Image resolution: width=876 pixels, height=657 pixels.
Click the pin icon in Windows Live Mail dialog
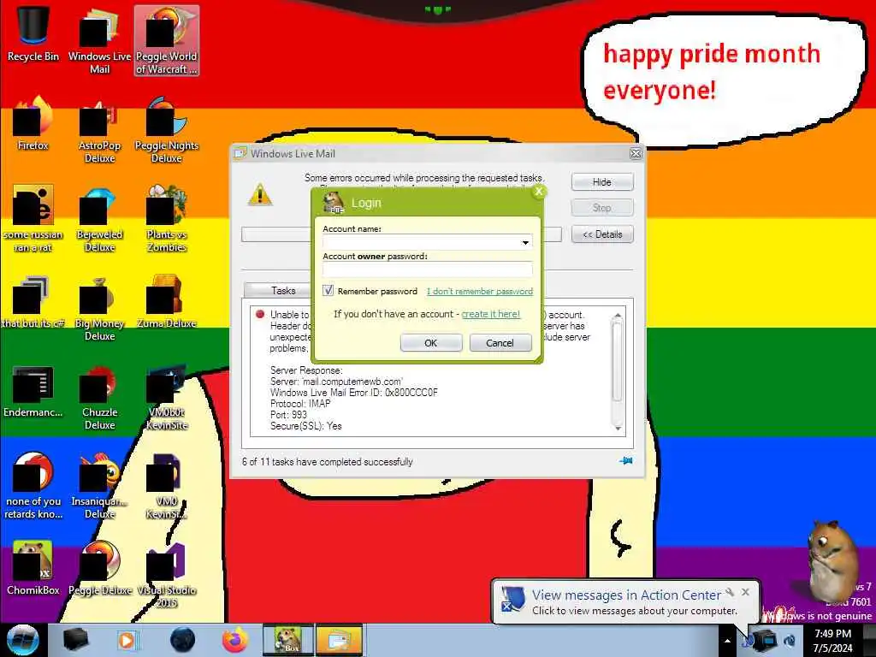point(625,461)
